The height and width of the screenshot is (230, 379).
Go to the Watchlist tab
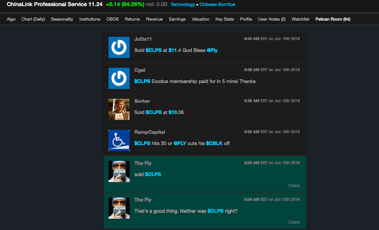point(300,19)
